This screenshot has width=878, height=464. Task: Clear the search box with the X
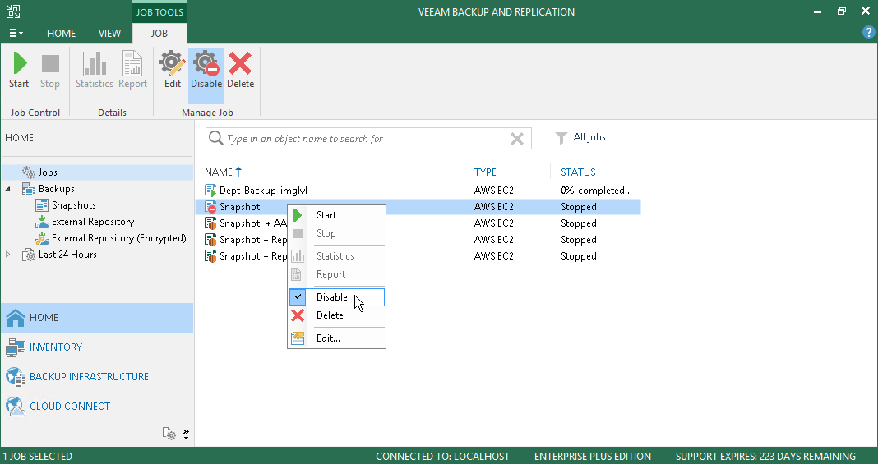517,139
